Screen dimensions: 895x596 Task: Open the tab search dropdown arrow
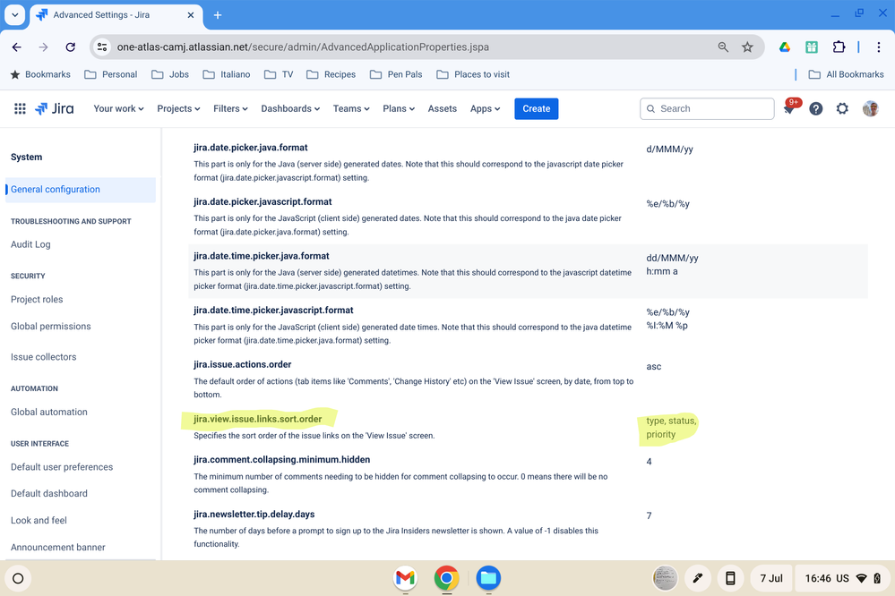click(x=15, y=15)
